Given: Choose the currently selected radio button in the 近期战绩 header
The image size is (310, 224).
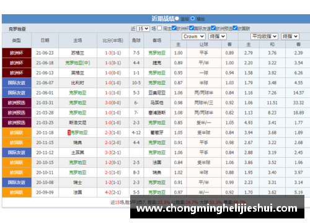Looking at the screenshot, I should click(193, 19).
